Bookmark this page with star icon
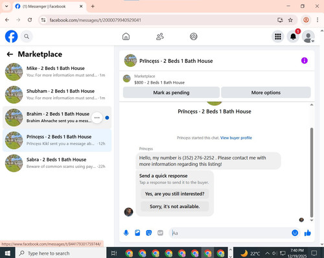The height and width of the screenshot is (258, 324). point(290,20)
